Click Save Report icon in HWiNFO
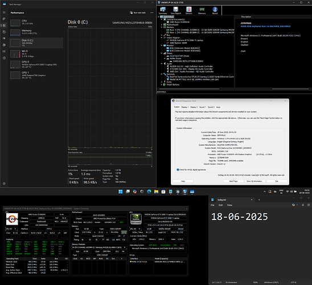312x285 pixels. [x=176, y=10]
